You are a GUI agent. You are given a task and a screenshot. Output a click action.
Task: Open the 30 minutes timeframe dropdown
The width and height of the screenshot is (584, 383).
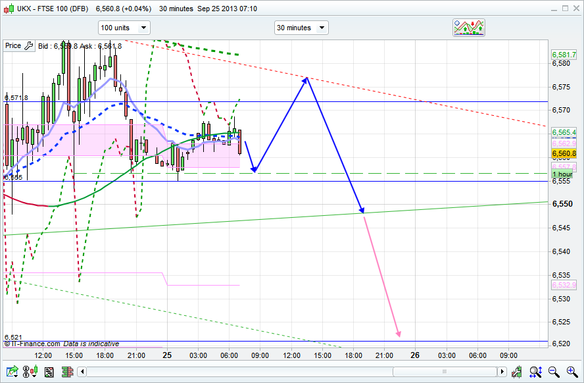[x=301, y=28]
